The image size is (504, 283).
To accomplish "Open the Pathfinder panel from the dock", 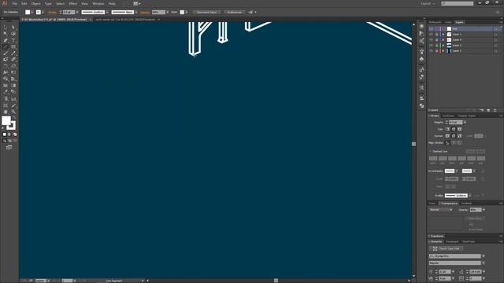I will (x=421, y=105).
